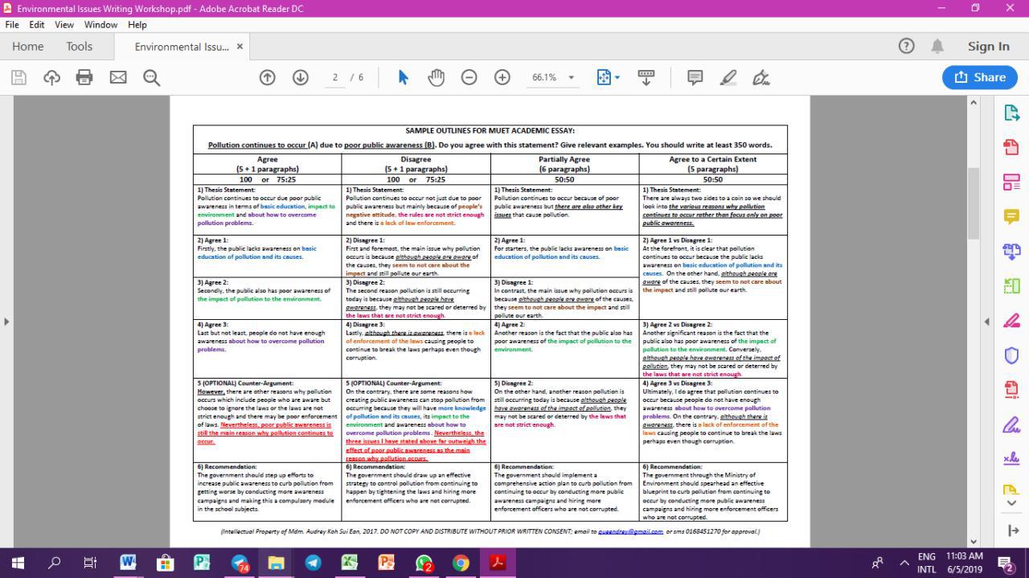Click the page number field
The width and height of the screenshot is (1029, 578).
(x=334, y=77)
